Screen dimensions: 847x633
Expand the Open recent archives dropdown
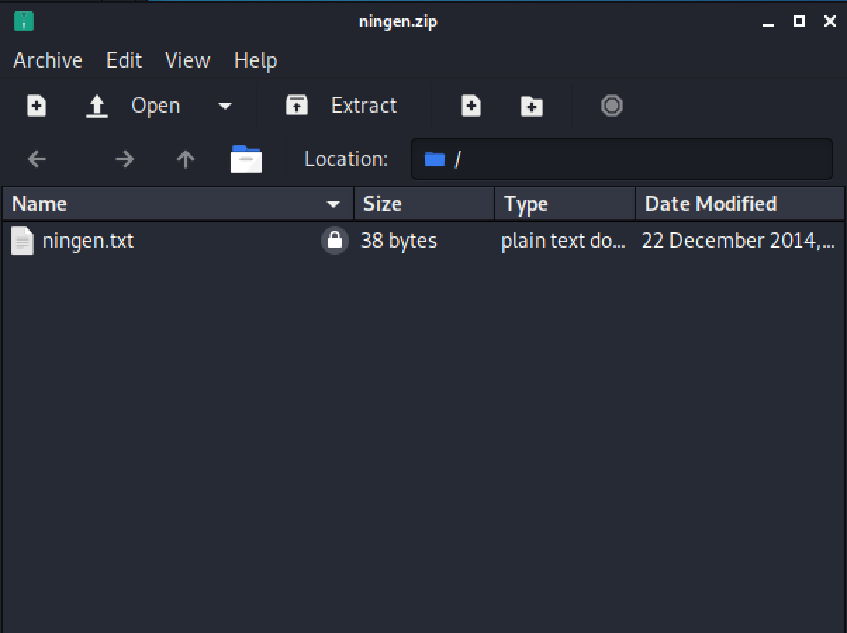[x=224, y=105]
